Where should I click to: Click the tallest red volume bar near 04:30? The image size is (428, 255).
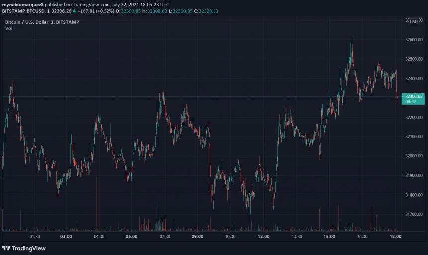[97, 204]
